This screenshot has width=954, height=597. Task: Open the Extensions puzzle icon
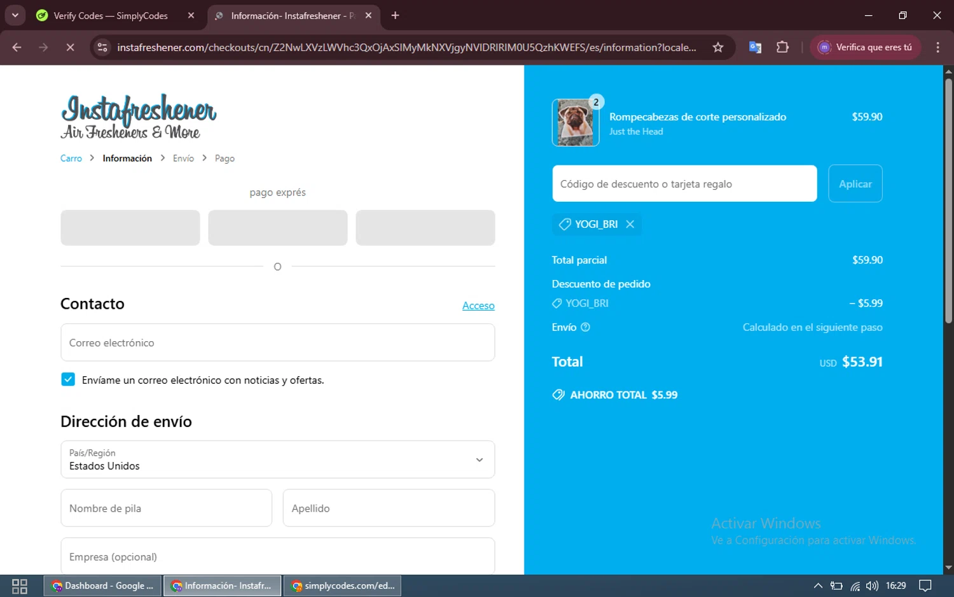782,47
